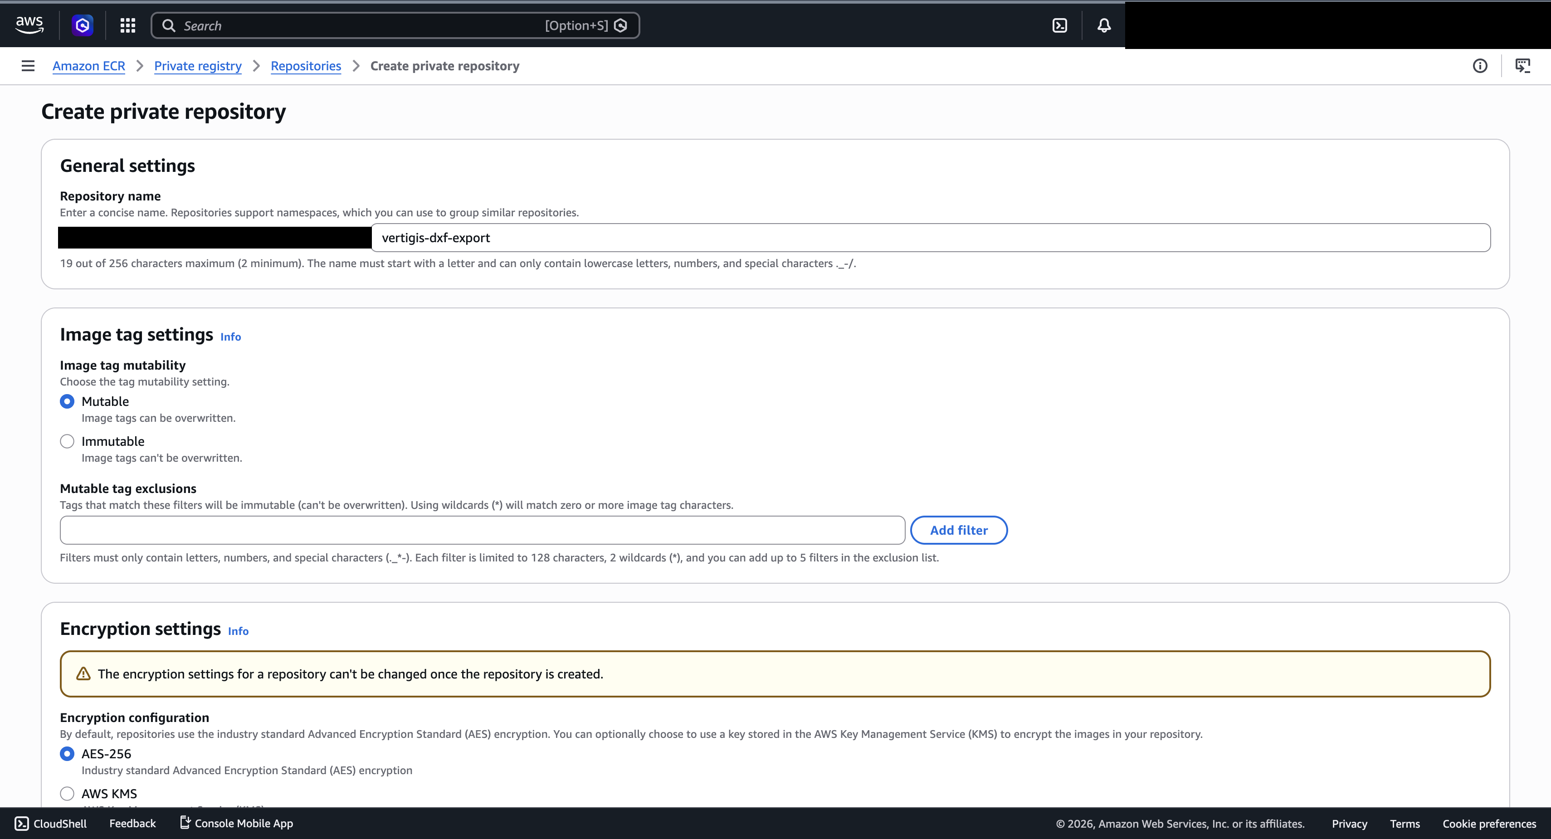Open Info link beside Encryption settings
The image size is (1551, 839).
[x=239, y=630]
